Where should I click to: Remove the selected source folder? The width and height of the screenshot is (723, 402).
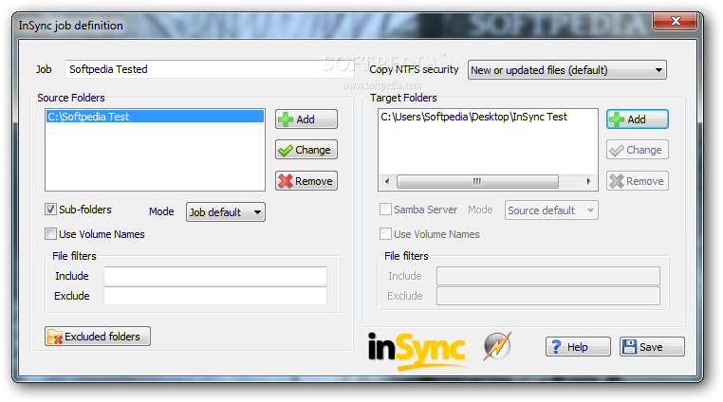[306, 181]
